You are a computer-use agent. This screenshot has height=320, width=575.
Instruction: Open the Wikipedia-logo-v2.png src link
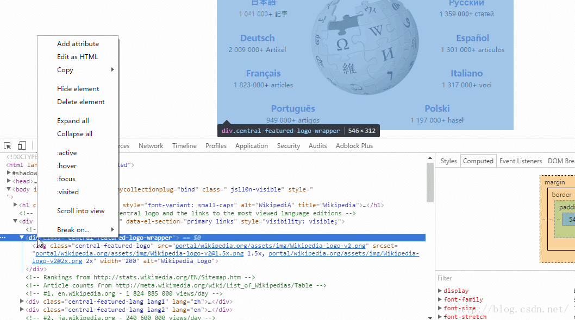point(270,246)
